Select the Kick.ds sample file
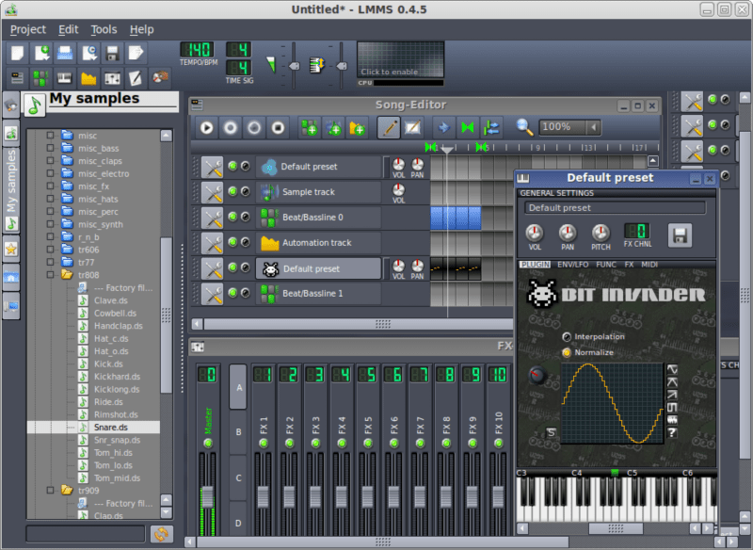Image resolution: width=753 pixels, height=550 pixels. pyautogui.click(x=108, y=364)
